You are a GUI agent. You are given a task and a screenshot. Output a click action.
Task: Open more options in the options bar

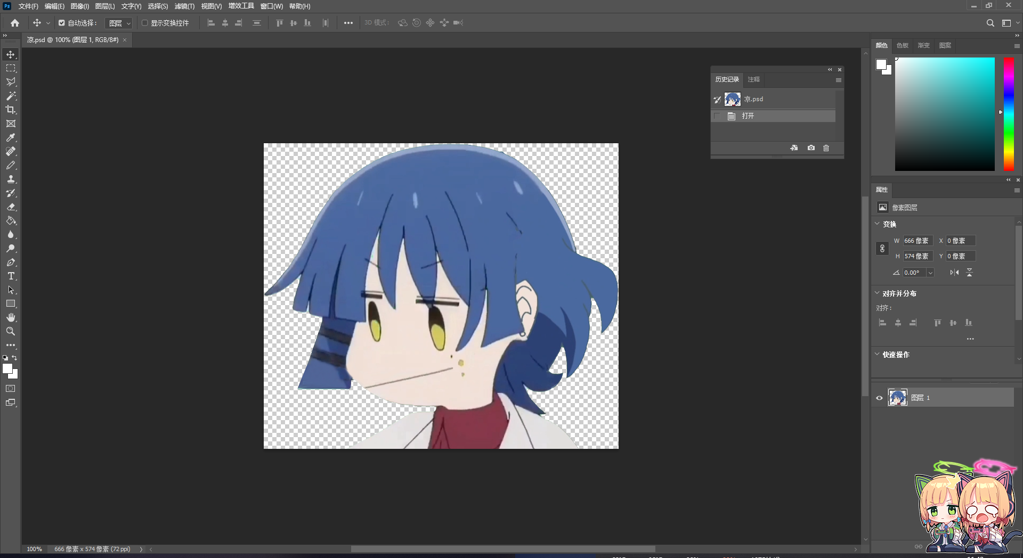(348, 23)
